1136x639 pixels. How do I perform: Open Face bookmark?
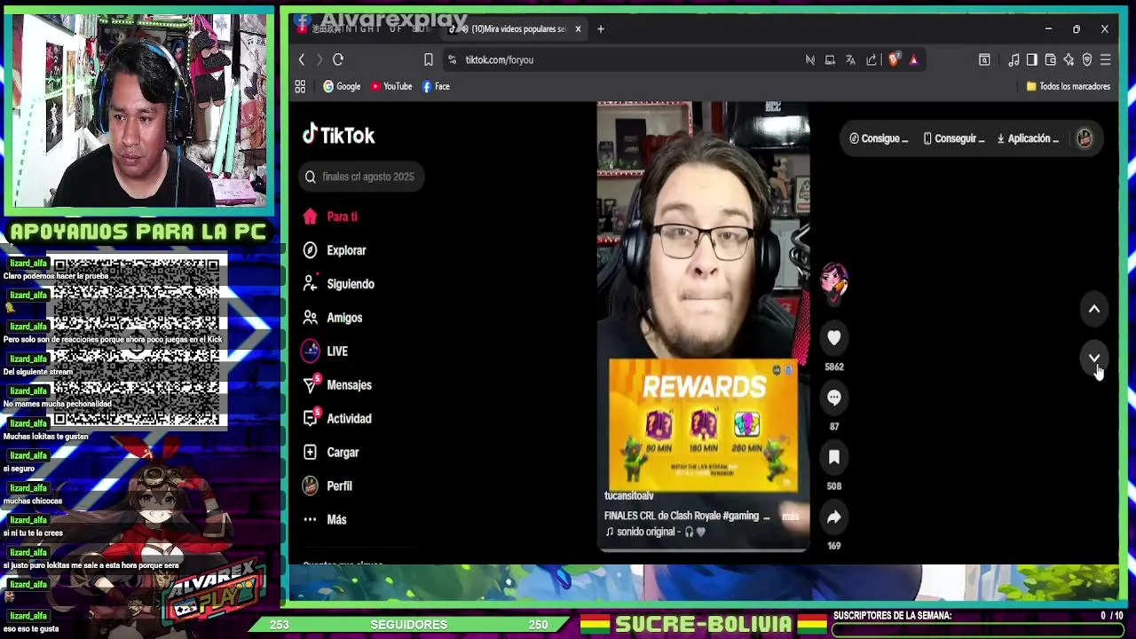point(436,86)
